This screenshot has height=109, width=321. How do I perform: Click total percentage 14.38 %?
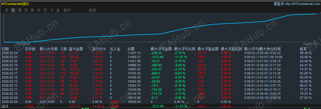(x=98, y=106)
